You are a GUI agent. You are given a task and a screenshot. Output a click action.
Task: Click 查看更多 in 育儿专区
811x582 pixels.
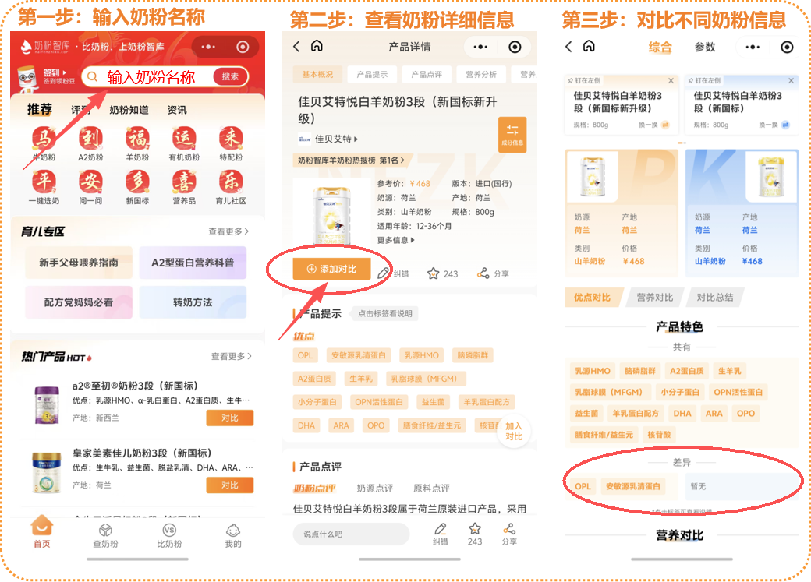point(228,231)
